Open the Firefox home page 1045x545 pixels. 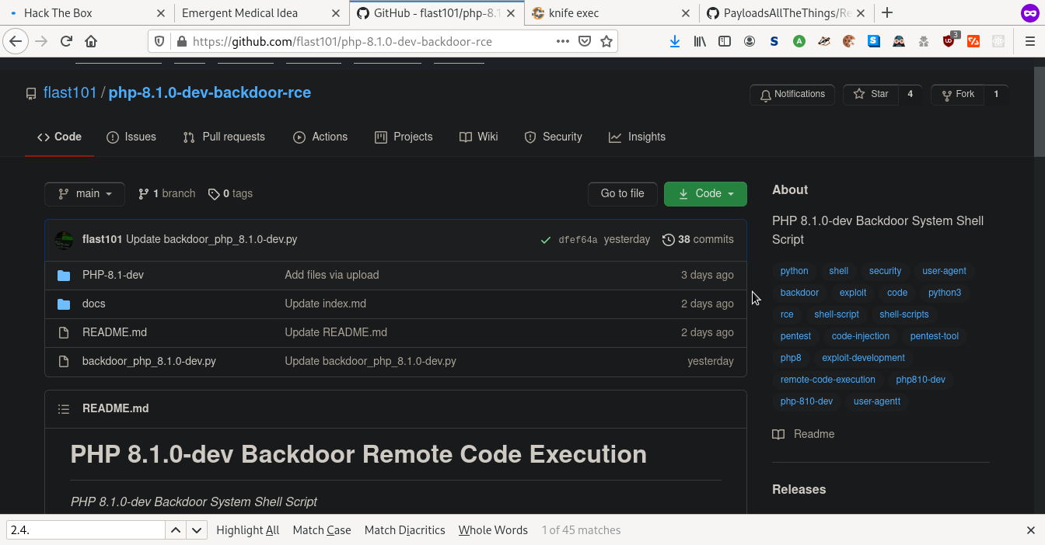tap(91, 42)
